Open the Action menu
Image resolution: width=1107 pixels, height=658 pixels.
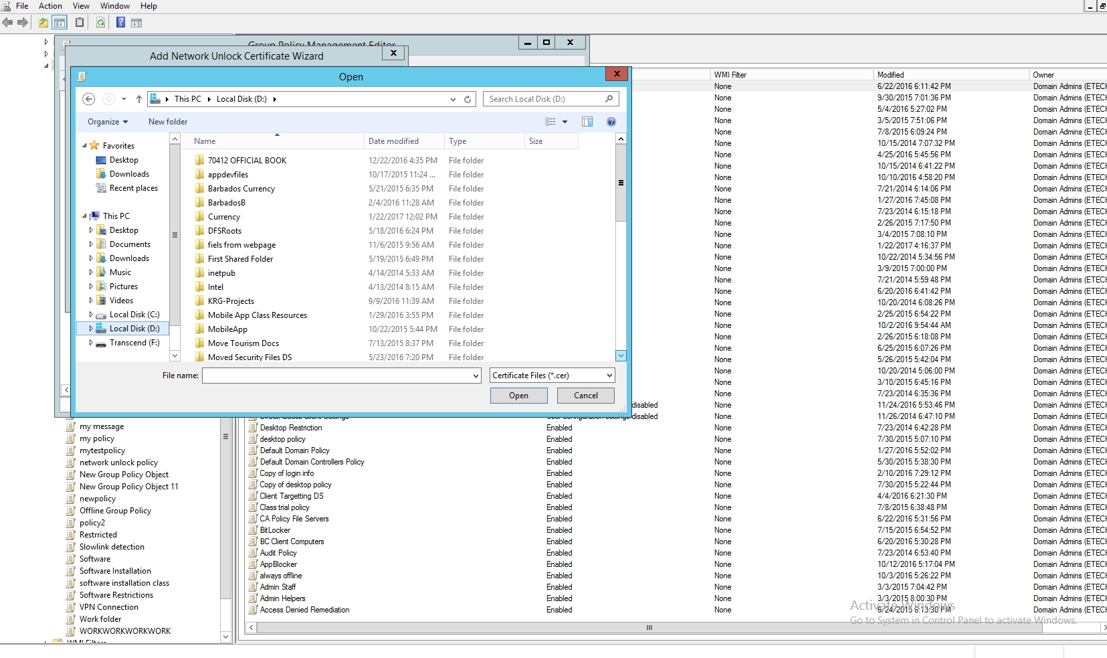pos(50,6)
